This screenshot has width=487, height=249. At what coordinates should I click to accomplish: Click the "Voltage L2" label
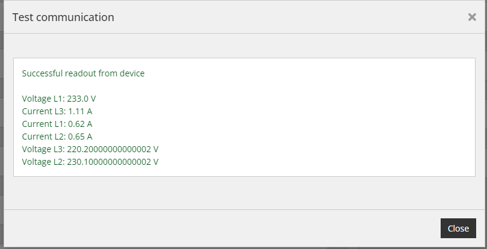[43, 162]
